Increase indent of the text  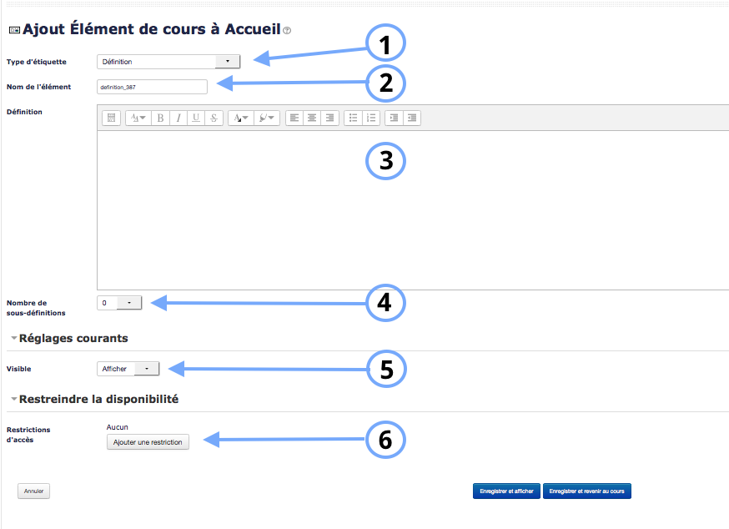point(412,118)
